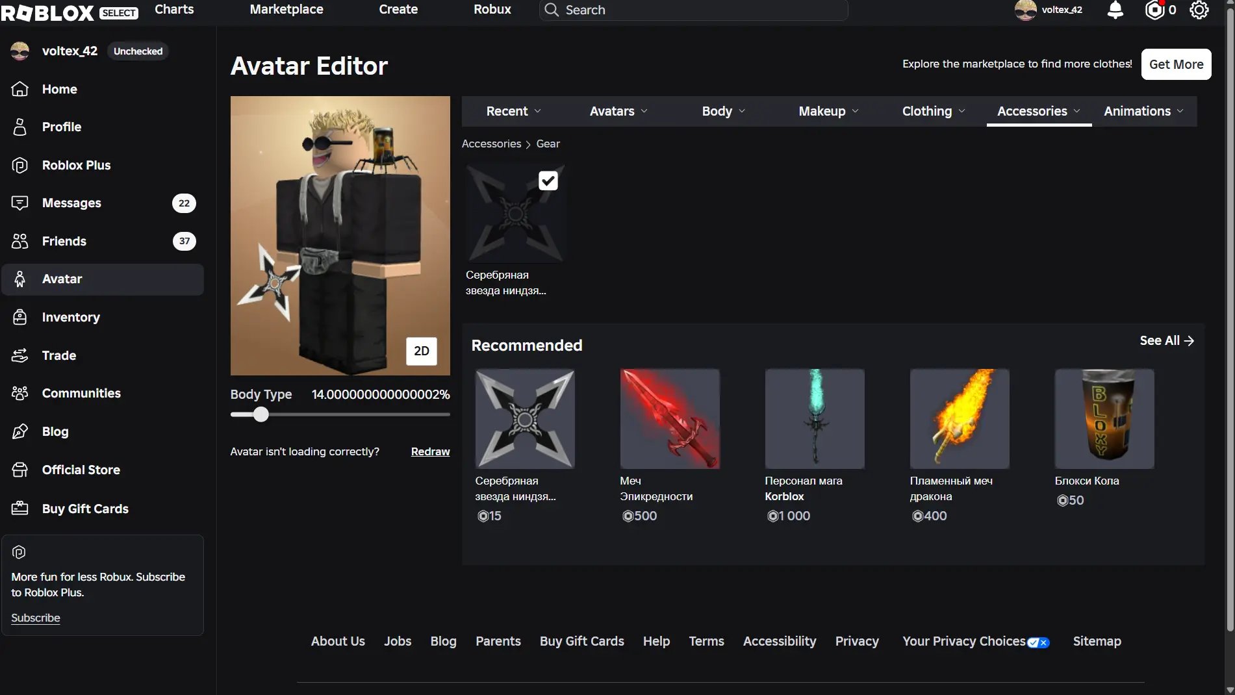The height and width of the screenshot is (695, 1235).
Task: Open the Accessibility footer link
Action: click(780, 641)
